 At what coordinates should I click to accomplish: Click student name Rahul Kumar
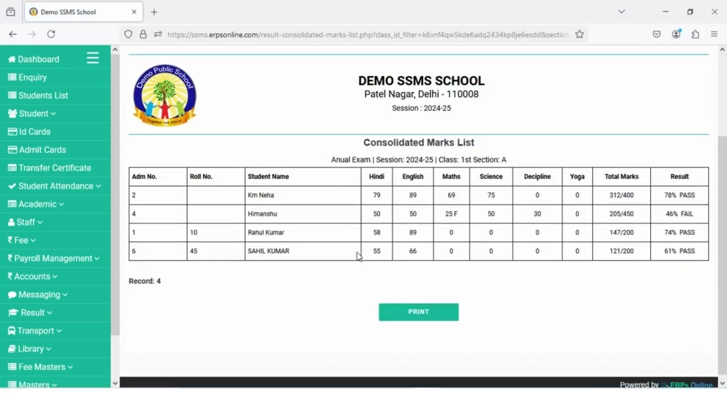pyautogui.click(x=266, y=232)
